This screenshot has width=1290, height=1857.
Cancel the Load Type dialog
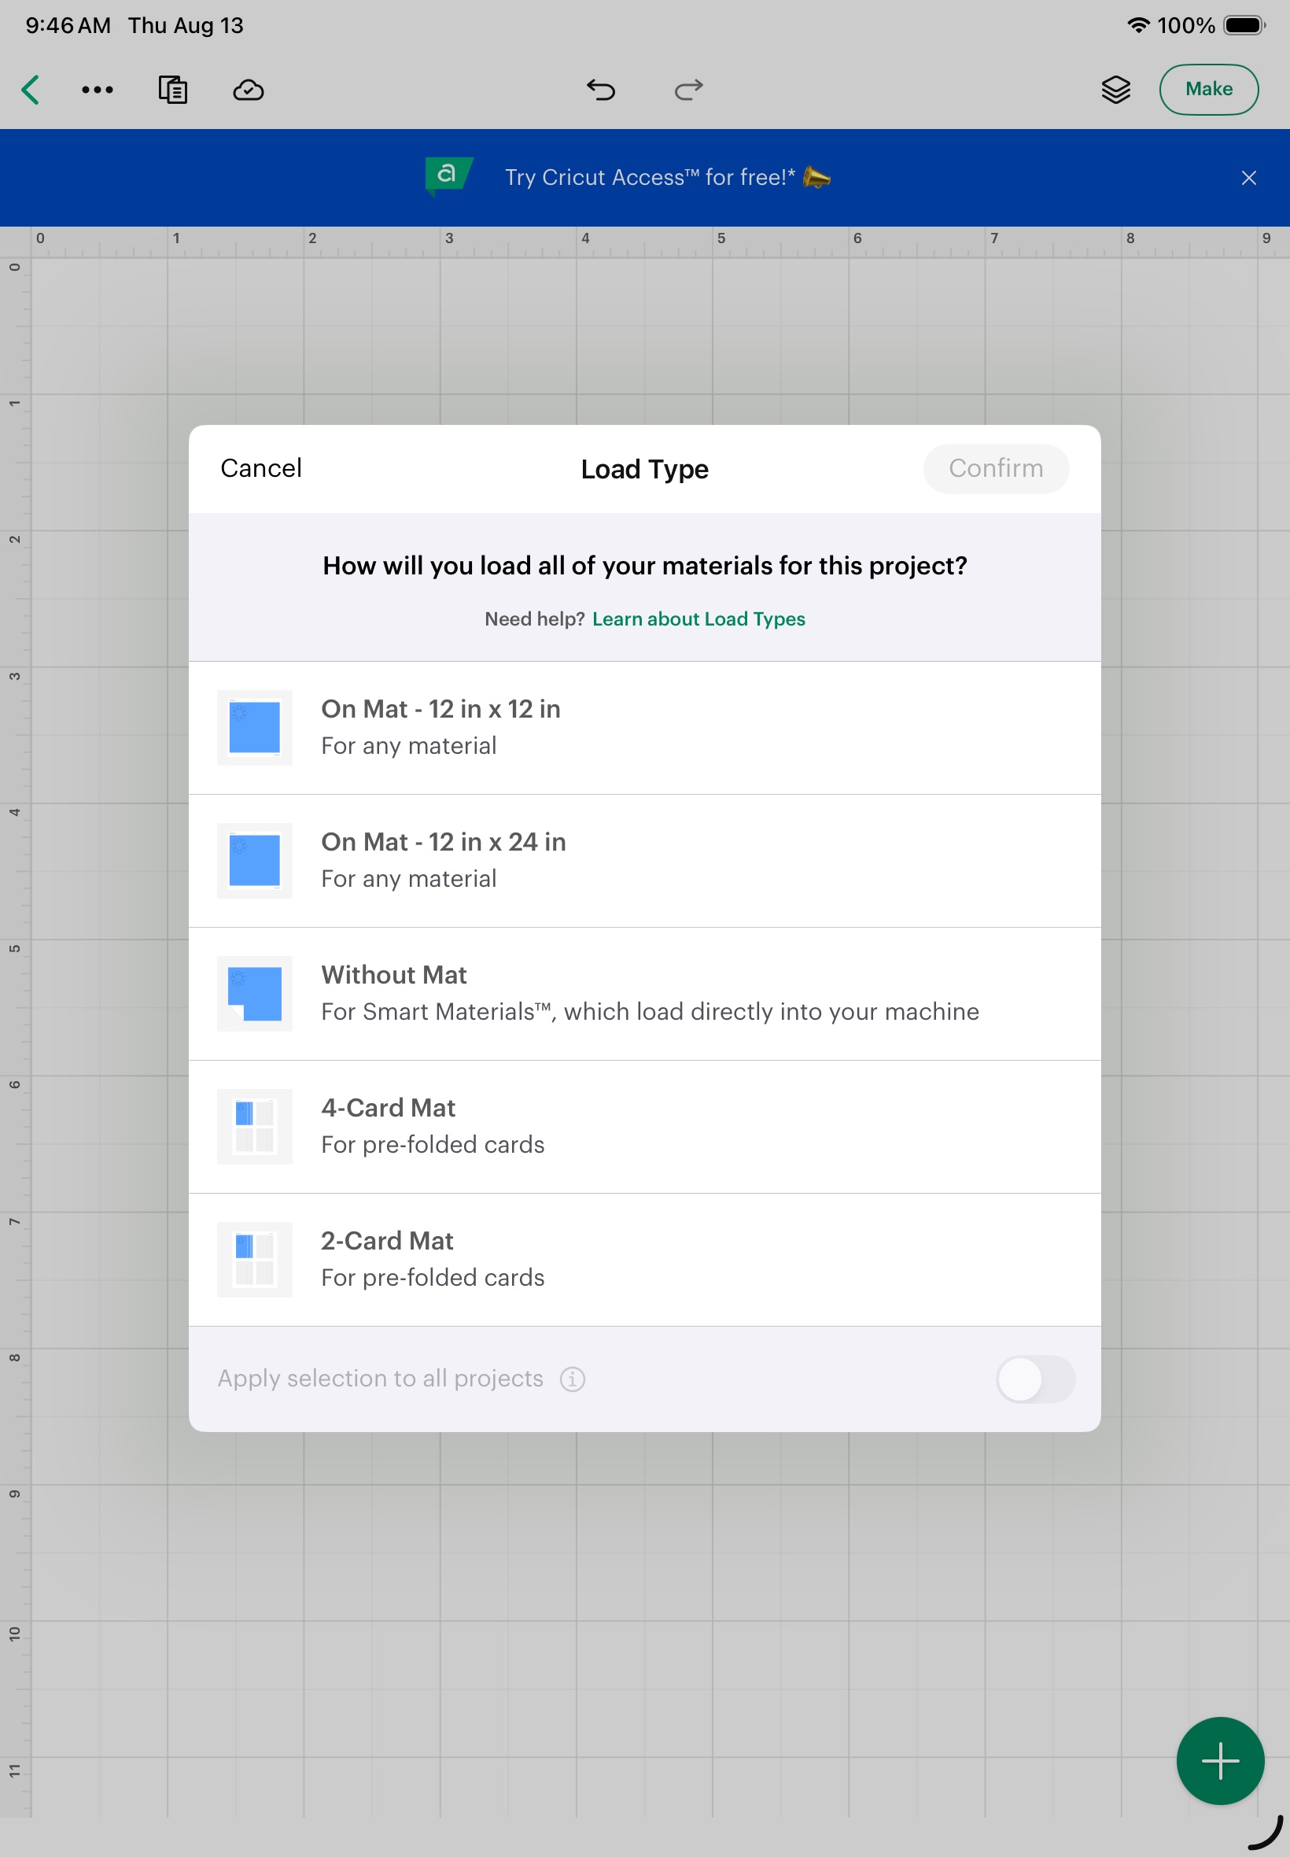click(261, 468)
